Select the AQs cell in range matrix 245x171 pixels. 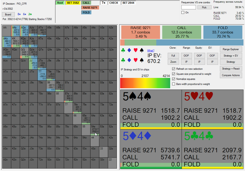pos(24,31)
